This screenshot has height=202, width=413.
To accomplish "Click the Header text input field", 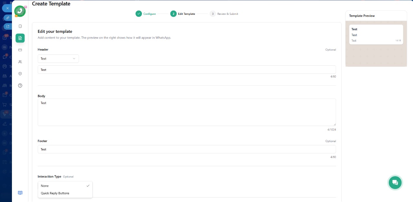I will (x=186, y=70).
